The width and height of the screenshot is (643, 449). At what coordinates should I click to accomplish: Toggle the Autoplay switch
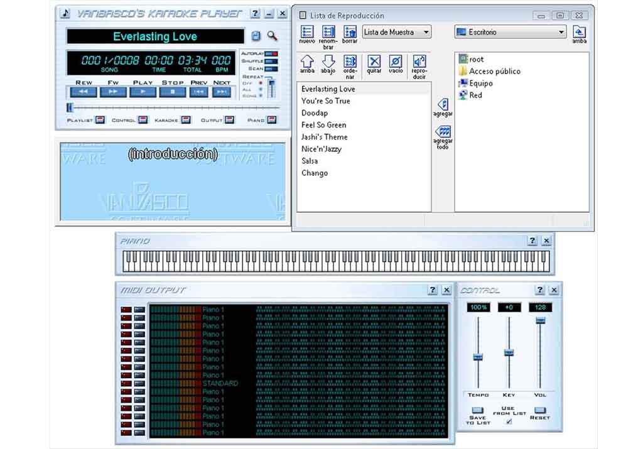point(271,54)
